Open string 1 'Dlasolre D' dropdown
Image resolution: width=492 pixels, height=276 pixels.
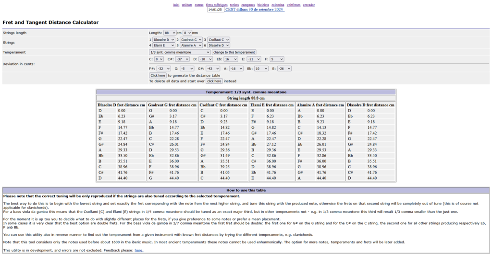tap(163, 40)
